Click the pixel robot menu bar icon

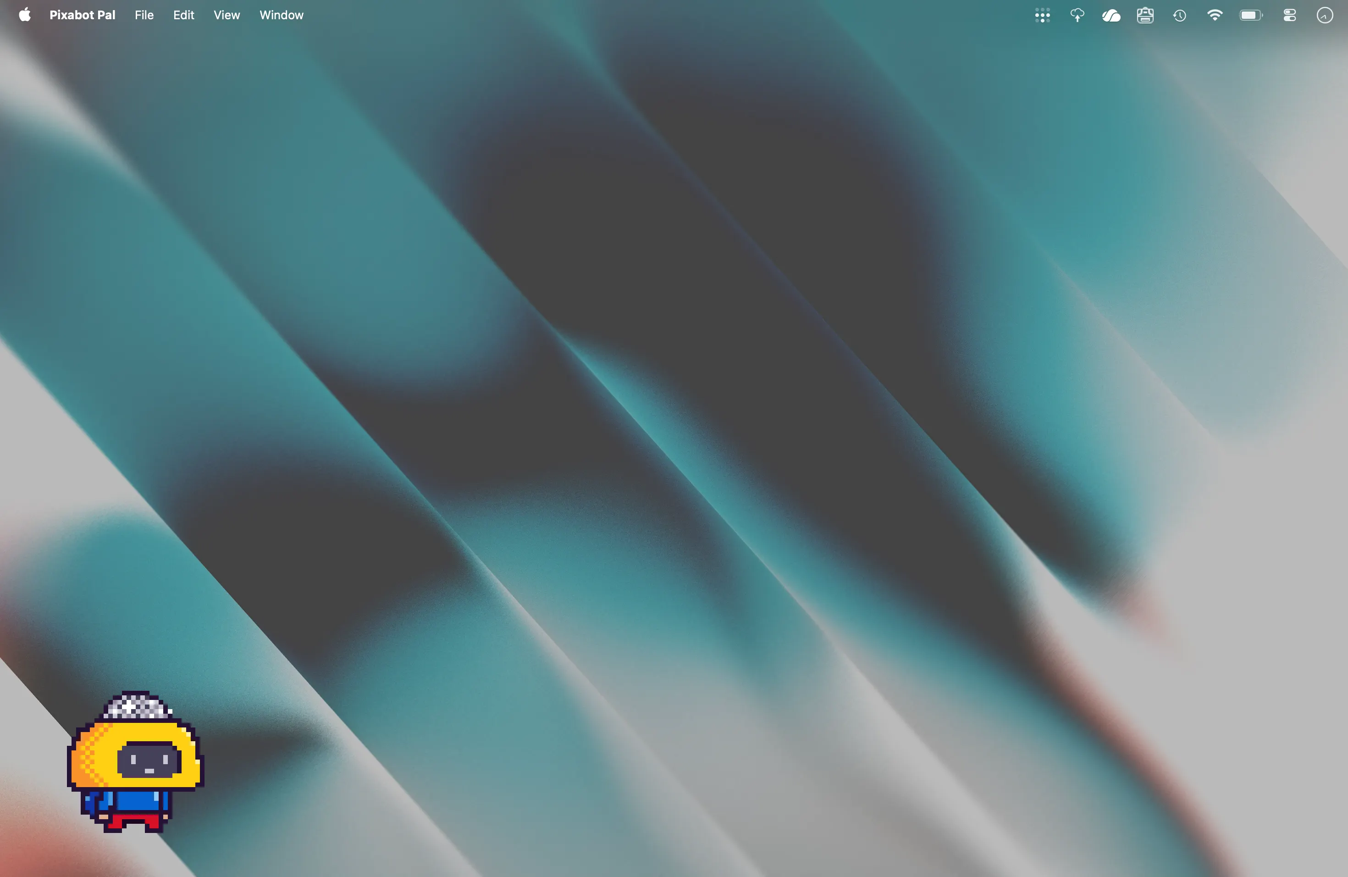[x=1145, y=15]
